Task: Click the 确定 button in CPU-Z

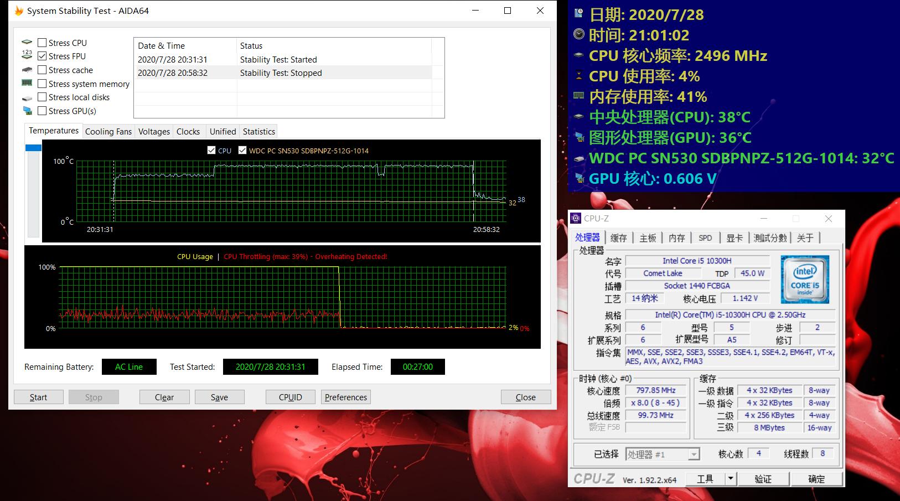Action: (x=816, y=479)
